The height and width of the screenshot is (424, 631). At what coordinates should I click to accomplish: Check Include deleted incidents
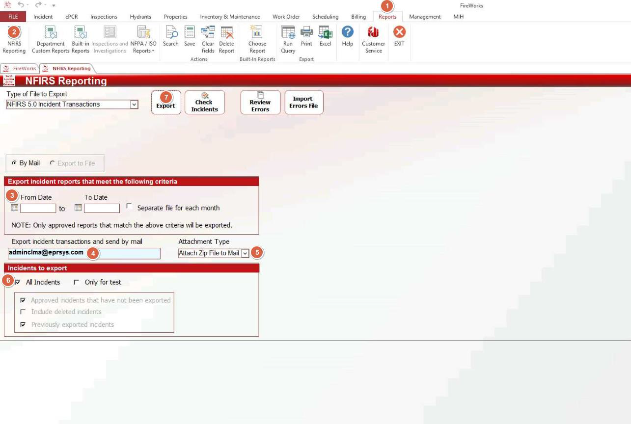tap(23, 312)
